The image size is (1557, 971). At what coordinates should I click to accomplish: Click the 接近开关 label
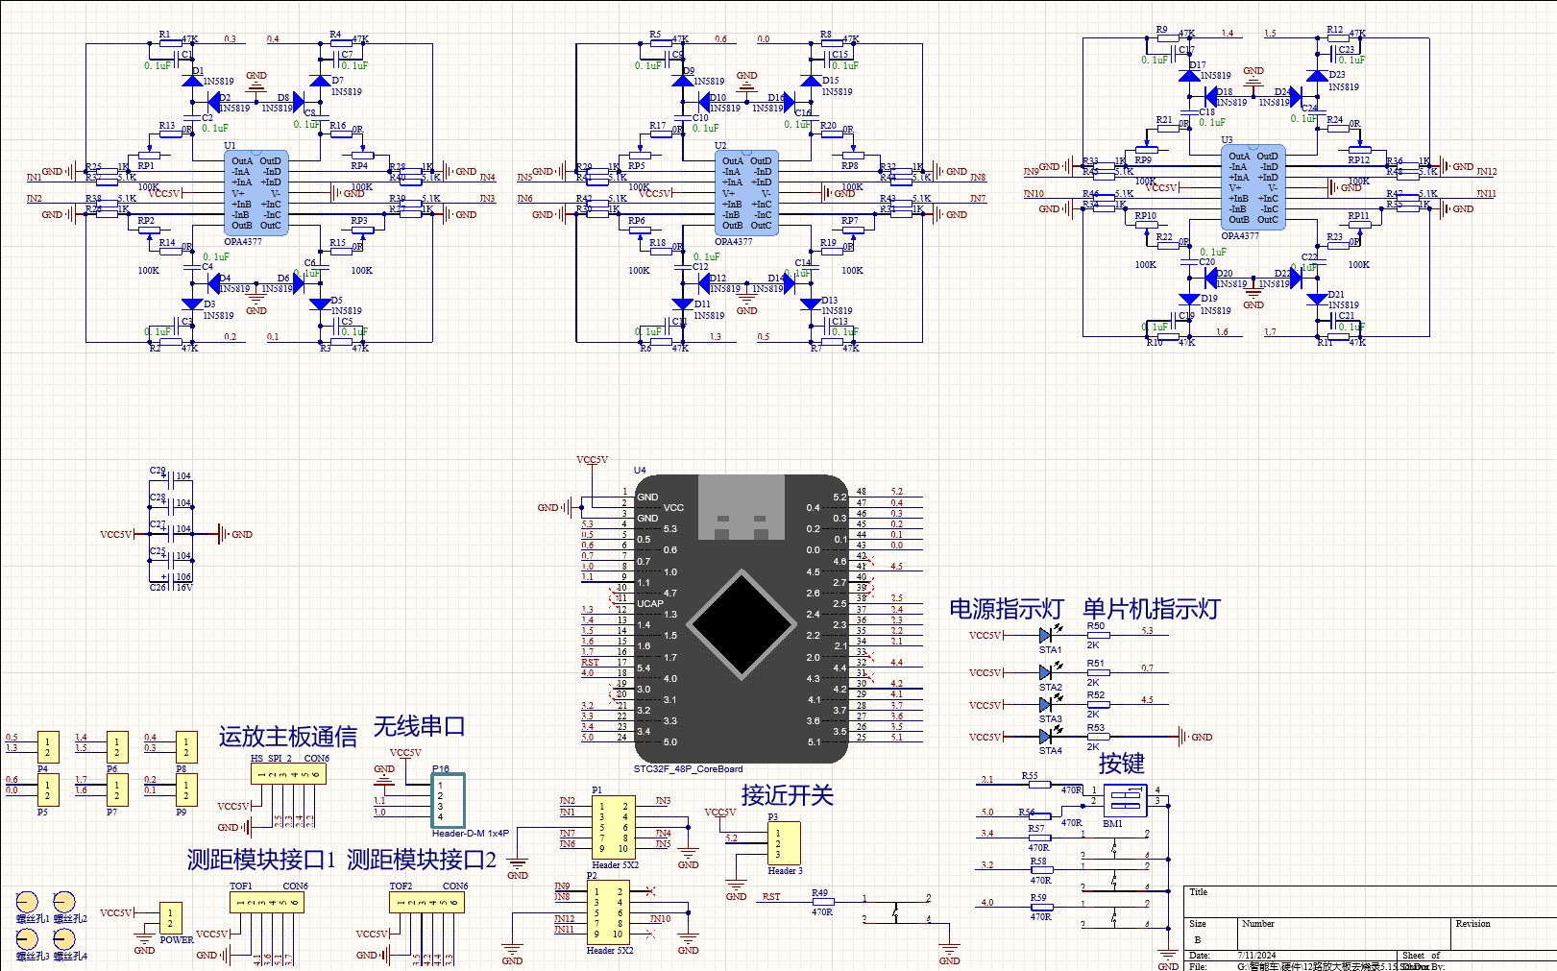(787, 795)
